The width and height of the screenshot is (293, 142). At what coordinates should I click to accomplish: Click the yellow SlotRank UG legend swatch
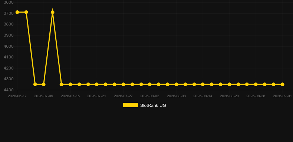click(x=131, y=105)
